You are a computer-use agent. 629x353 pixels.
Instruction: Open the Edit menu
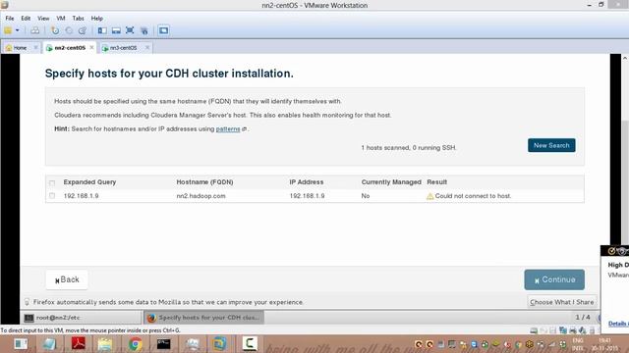pos(26,18)
